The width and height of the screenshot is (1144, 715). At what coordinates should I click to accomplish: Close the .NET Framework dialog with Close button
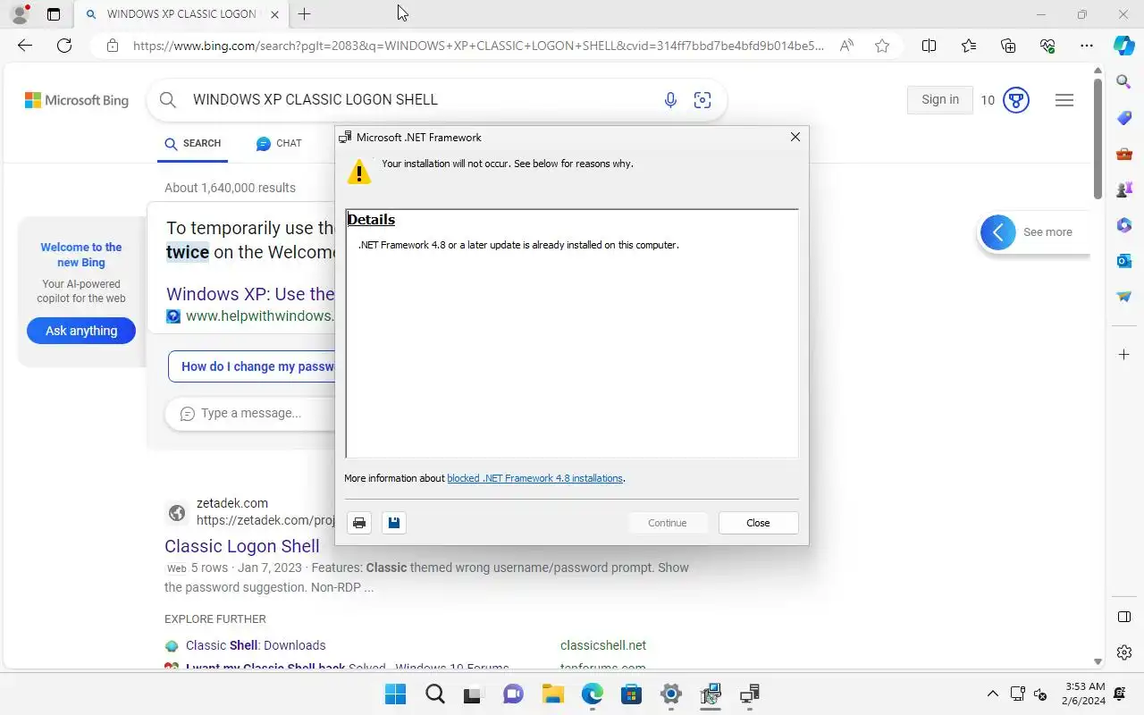pyautogui.click(x=758, y=523)
